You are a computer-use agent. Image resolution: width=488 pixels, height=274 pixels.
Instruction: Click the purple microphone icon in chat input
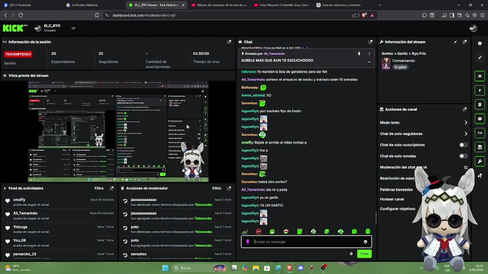click(248, 242)
